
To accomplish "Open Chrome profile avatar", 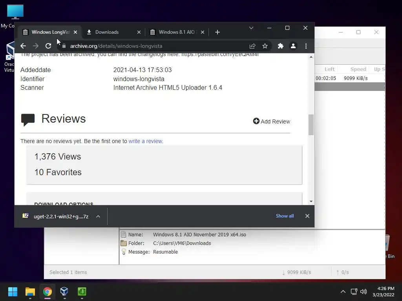I will 293,46.
